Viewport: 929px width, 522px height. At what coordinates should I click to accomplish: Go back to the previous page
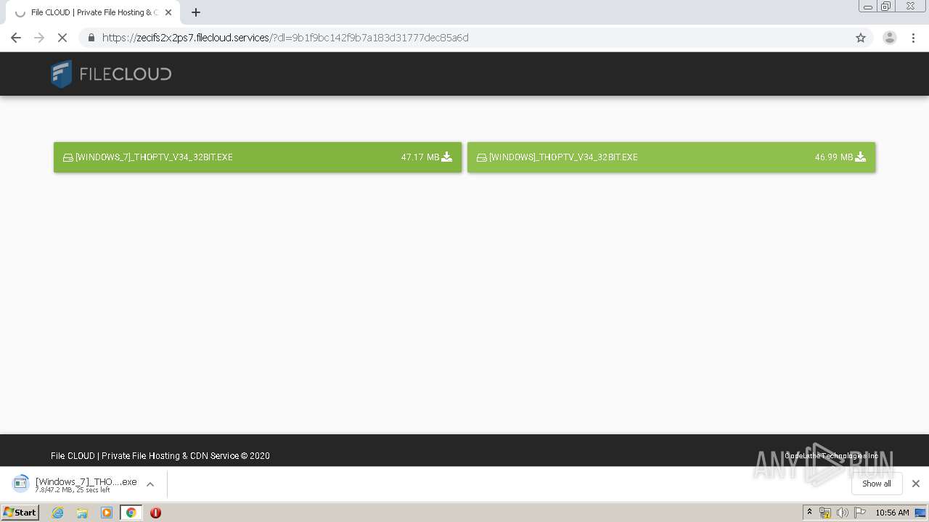pos(16,38)
